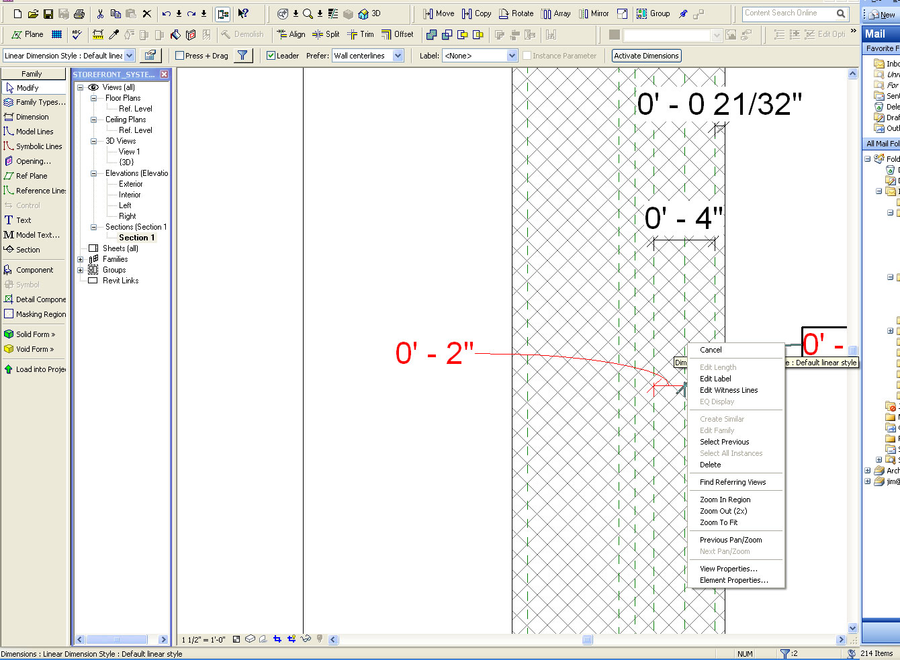Click the filter funnel icon in the options bar
The image size is (900, 660).
point(242,56)
